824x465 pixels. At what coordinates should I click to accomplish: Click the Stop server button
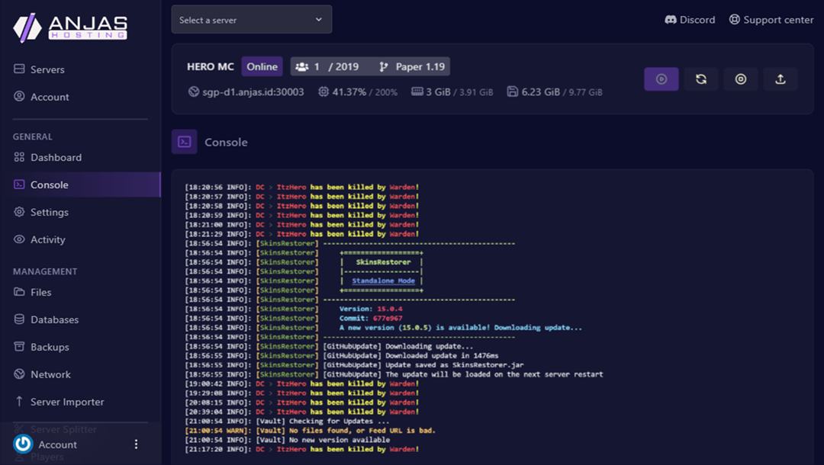(x=740, y=79)
